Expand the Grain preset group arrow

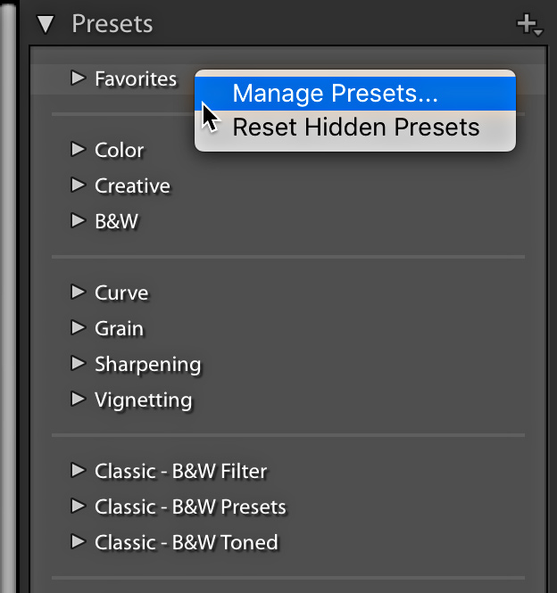[x=78, y=328]
